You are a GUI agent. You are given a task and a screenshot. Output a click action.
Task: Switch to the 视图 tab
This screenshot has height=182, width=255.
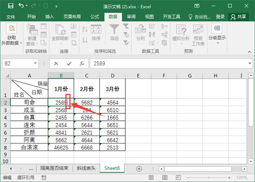coord(149,17)
